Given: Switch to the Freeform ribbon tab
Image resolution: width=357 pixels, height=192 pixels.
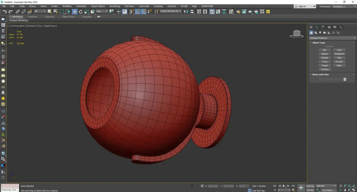Looking at the screenshot, I should click(x=32, y=17).
